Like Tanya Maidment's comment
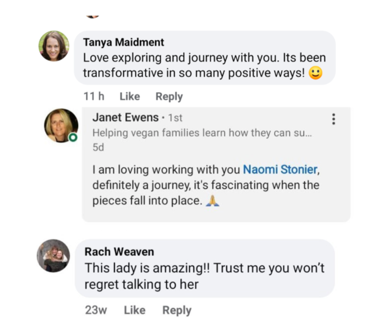 (130, 97)
